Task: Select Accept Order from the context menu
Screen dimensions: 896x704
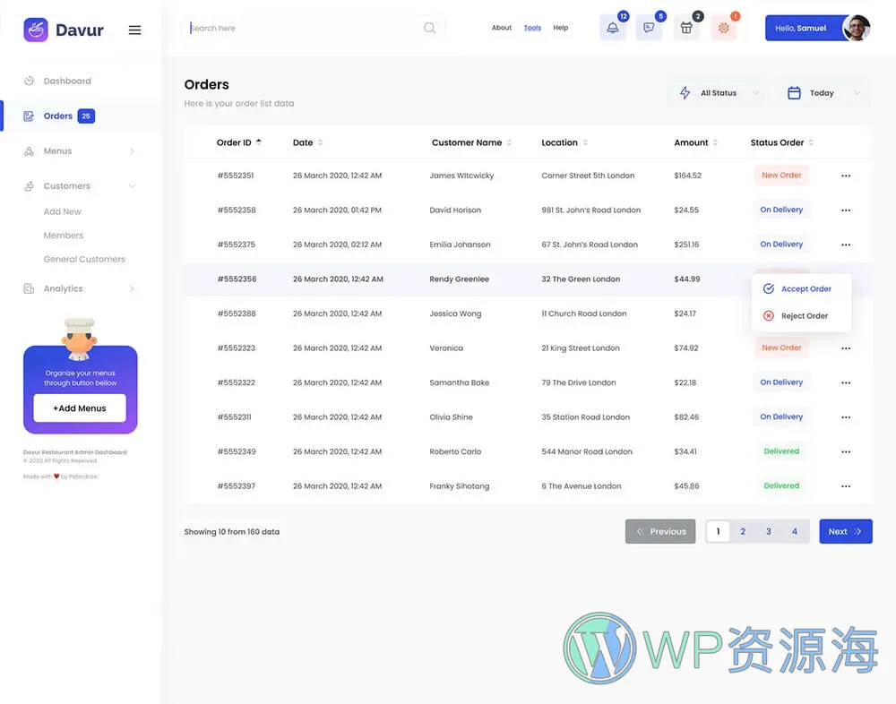Action: tap(800, 288)
